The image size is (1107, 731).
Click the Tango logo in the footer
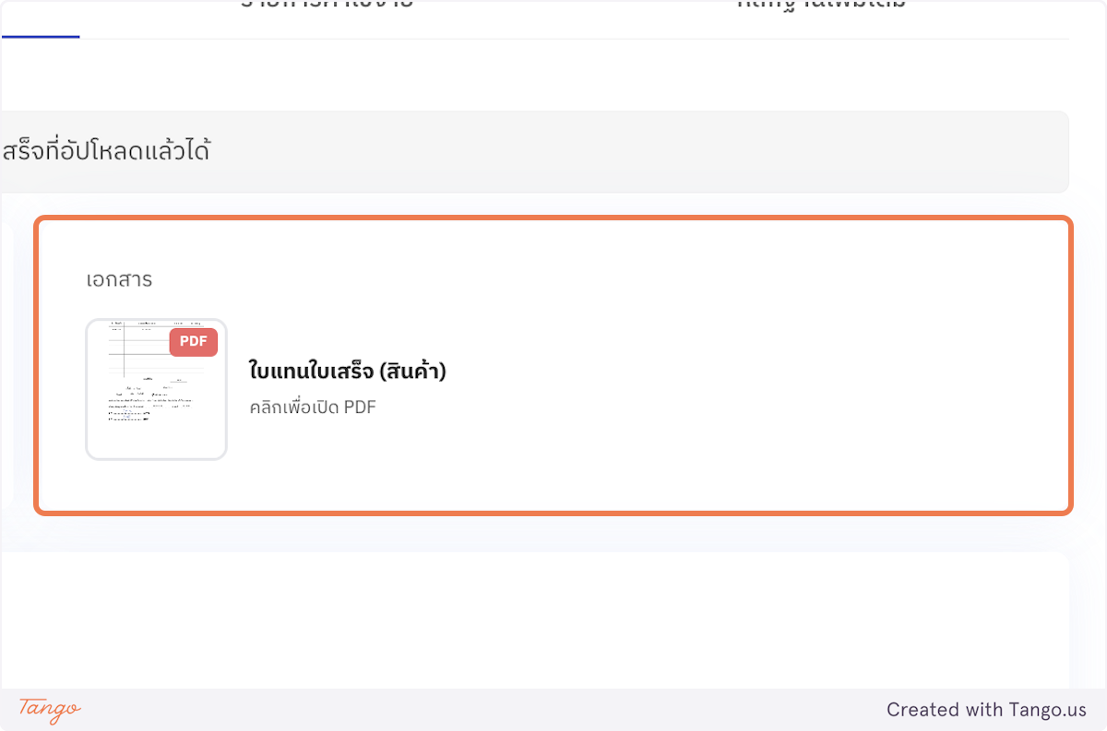tap(48, 711)
